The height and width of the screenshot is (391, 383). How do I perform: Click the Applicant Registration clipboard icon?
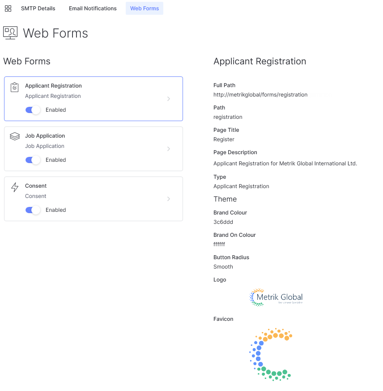15,87
